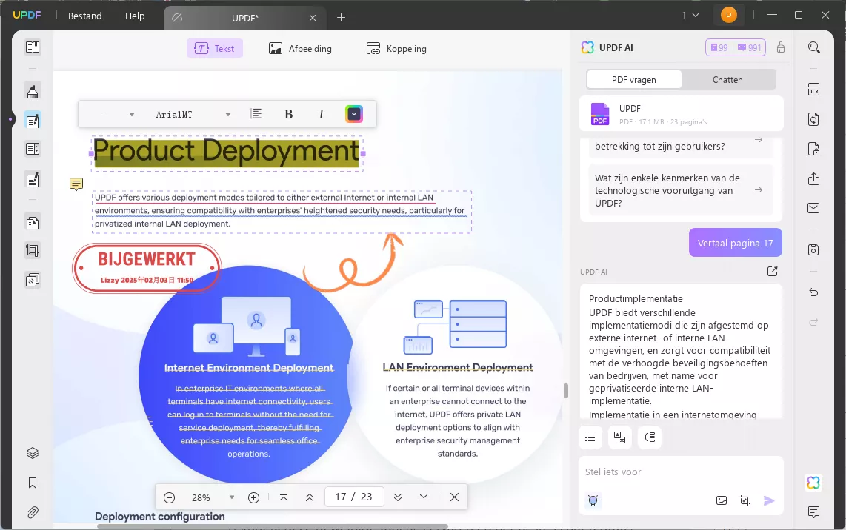Screen dimensions: 846x530
Task: Select the PDF vragen tab
Action: point(634,80)
